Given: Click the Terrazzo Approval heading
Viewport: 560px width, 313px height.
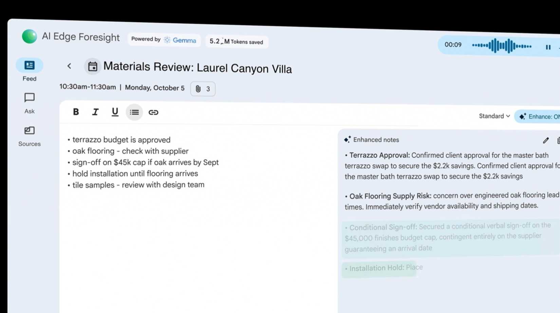Looking at the screenshot, I should pyautogui.click(x=379, y=155).
